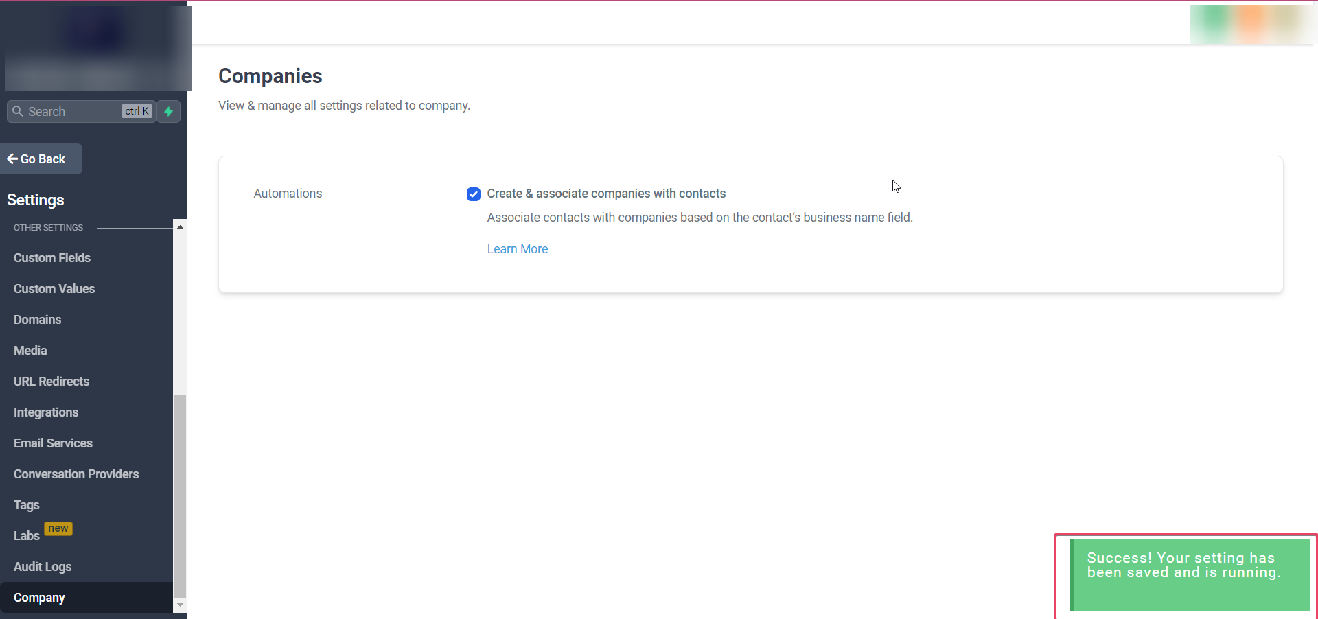Open the Learn More link
This screenshot has height=619, width=1318.
click(518, 249)
